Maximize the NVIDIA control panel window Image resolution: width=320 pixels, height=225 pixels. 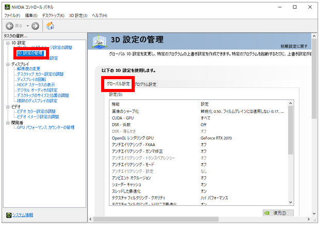[295, 7]
